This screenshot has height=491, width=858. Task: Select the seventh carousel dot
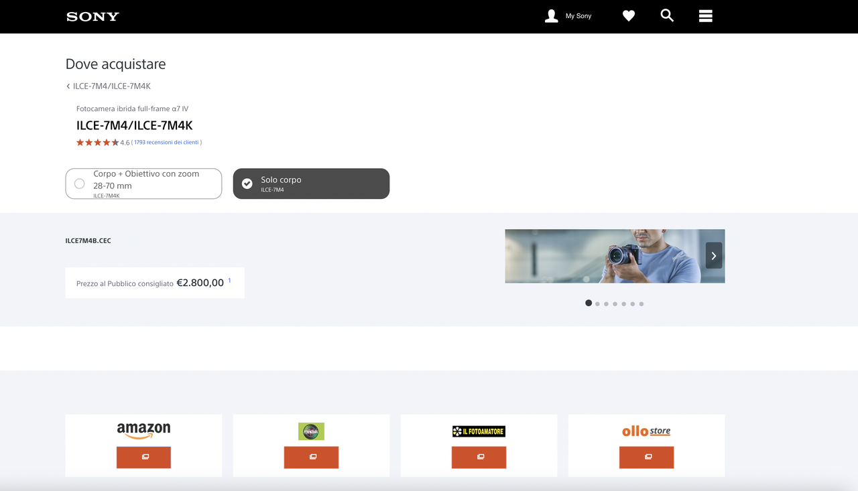point(641,304)
